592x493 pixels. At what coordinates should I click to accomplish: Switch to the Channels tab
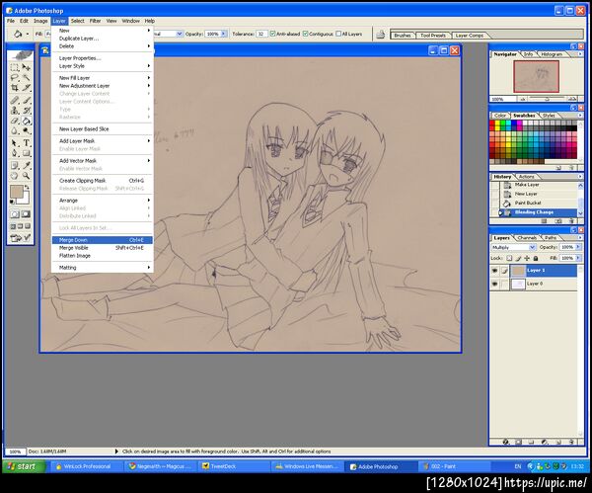[x=527, y=238]
